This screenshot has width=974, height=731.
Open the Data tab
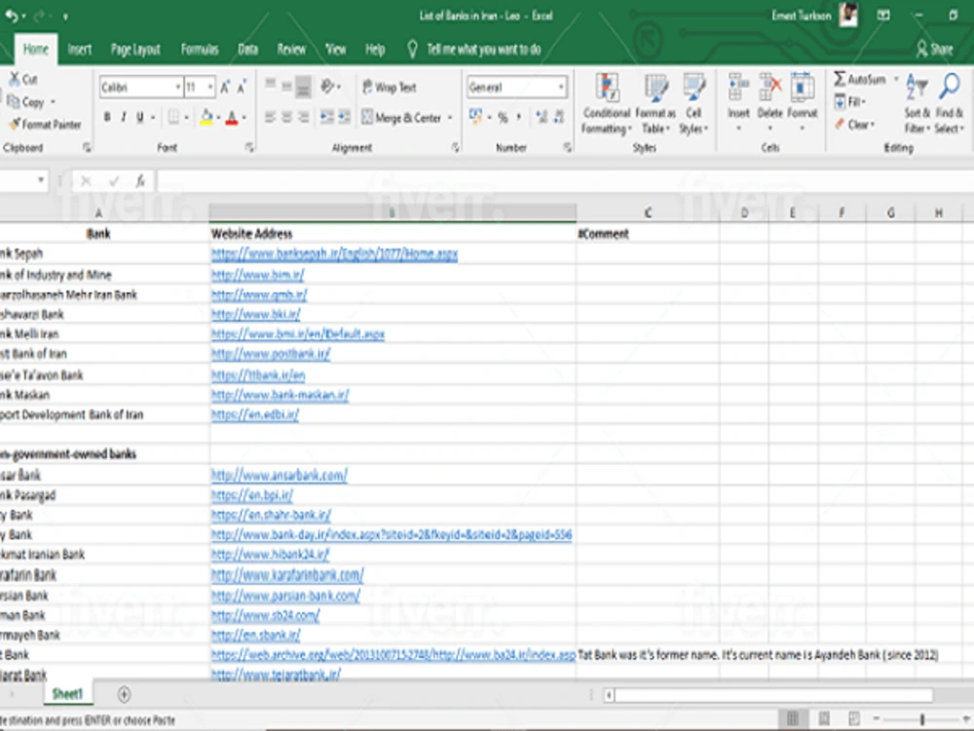[247, 49]
